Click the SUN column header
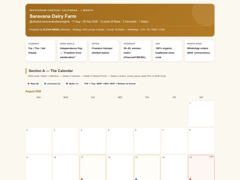This screenshot has width=240, height=180. pyautogui.click(x=39, y=97)
